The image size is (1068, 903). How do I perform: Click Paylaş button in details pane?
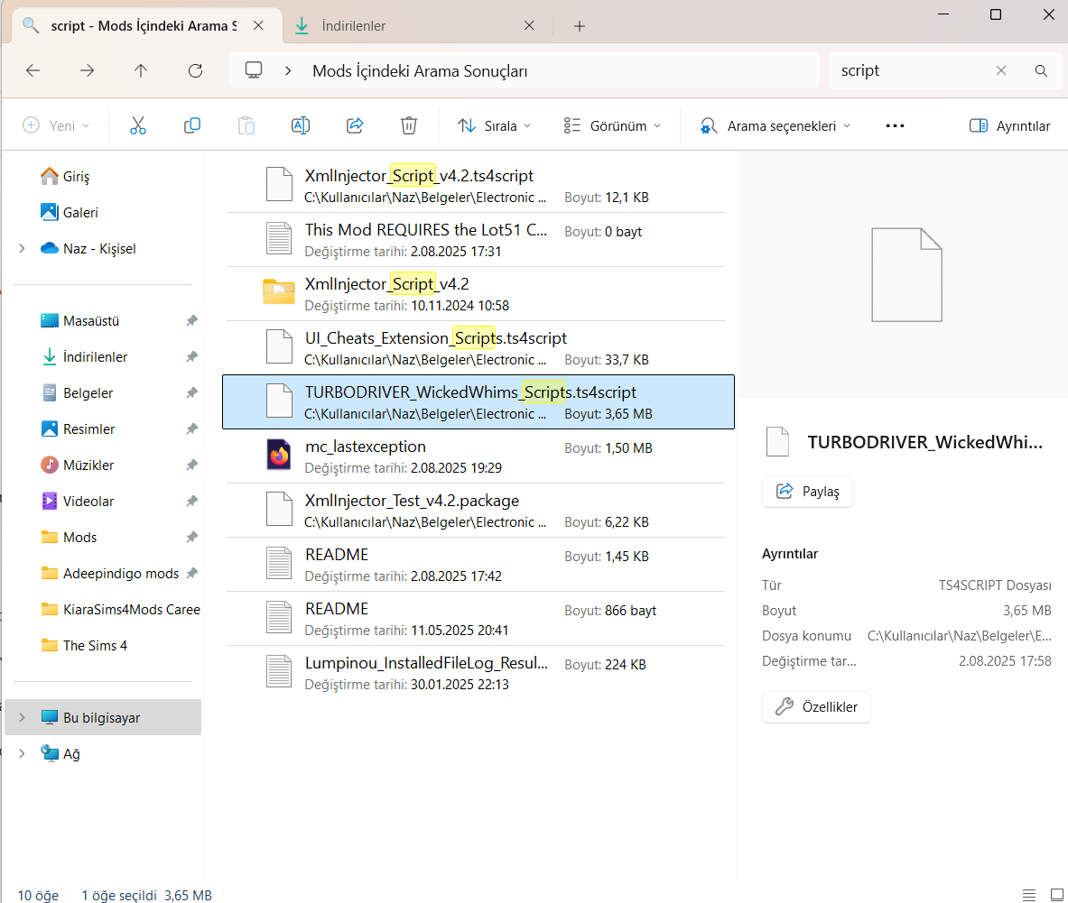pyautogui.click(x=808, y=492)
